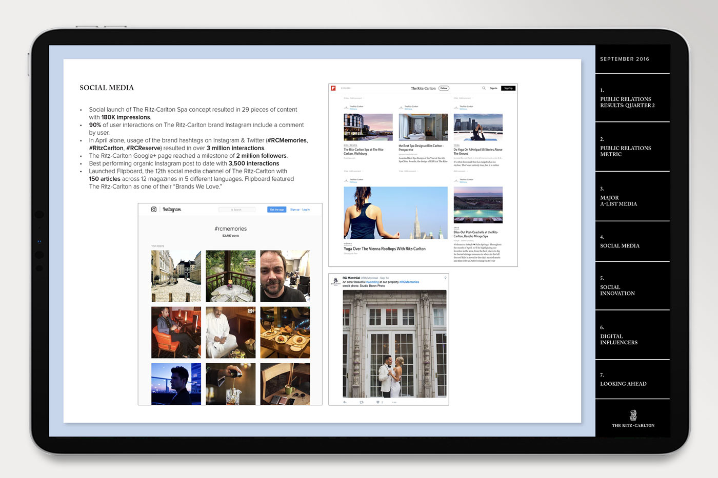Screen dimensions: 718x478
Task: Open the orange chair Instagram post
Action: (x=176, y=332)
